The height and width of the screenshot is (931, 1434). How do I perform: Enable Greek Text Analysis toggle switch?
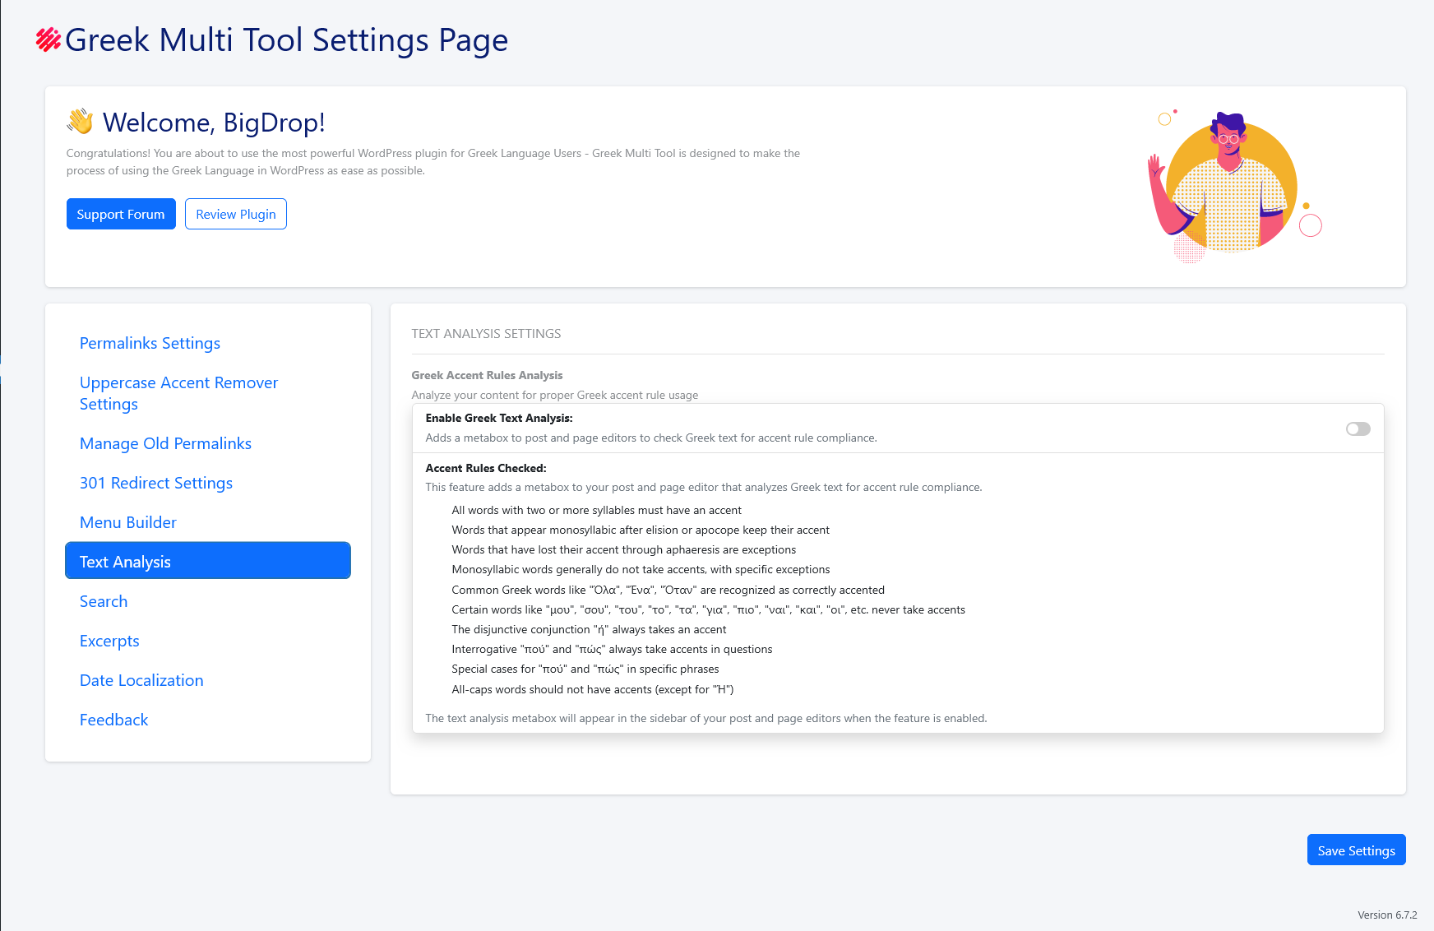[x=1358, y=428]
